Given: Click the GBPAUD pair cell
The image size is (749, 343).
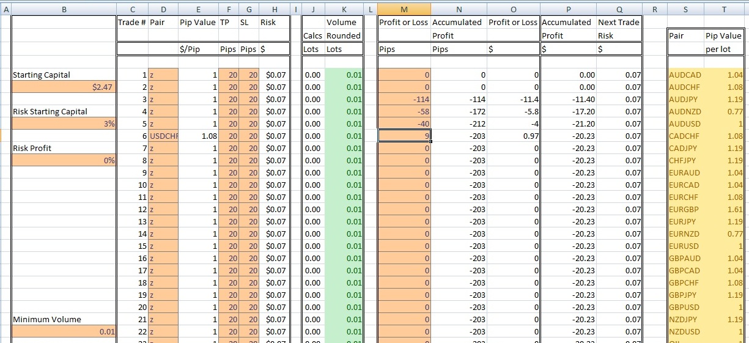Looking at the screenshot, I should pyautogui.click(x=686, y=258).
